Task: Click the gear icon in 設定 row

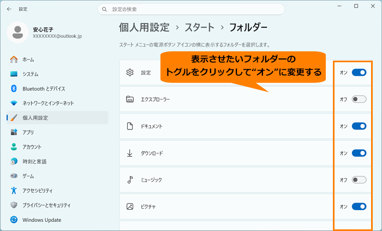Action: [x=130, y=73]
